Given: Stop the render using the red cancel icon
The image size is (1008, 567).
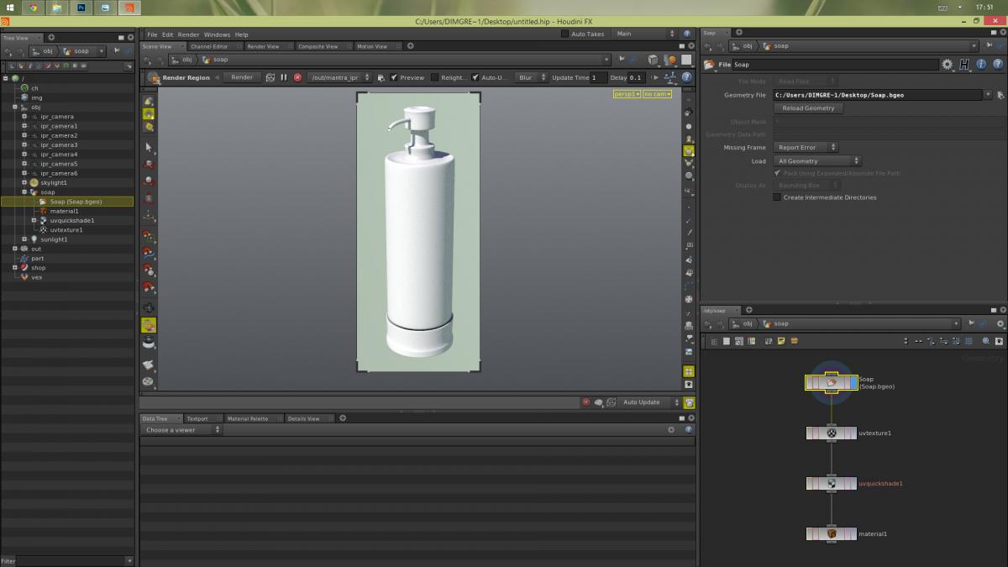Looking at the screenshot, I should coord(297,77).
